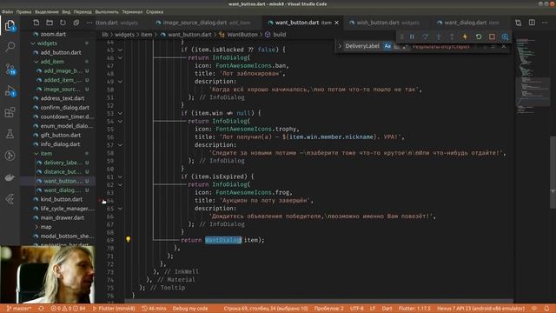
Task: Open the Explorer view in activity bar
Action: [x=10, y=25]
